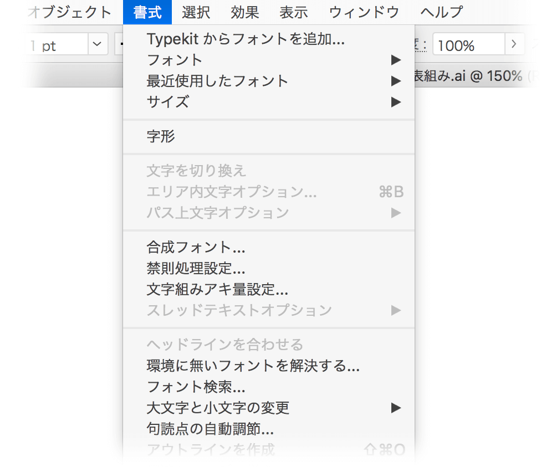Expand the サイズ submenu
541x467 pixels.
pos(168,102)
